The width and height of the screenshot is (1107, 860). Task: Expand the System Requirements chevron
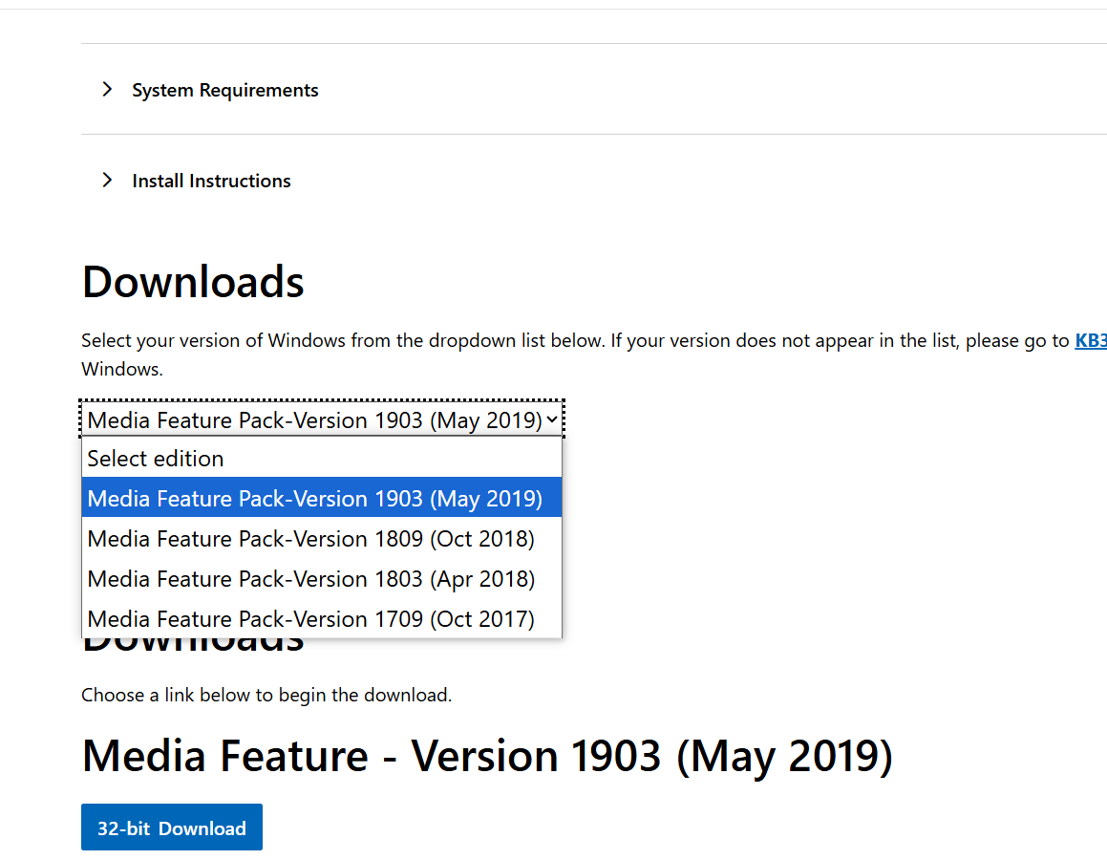107,90
